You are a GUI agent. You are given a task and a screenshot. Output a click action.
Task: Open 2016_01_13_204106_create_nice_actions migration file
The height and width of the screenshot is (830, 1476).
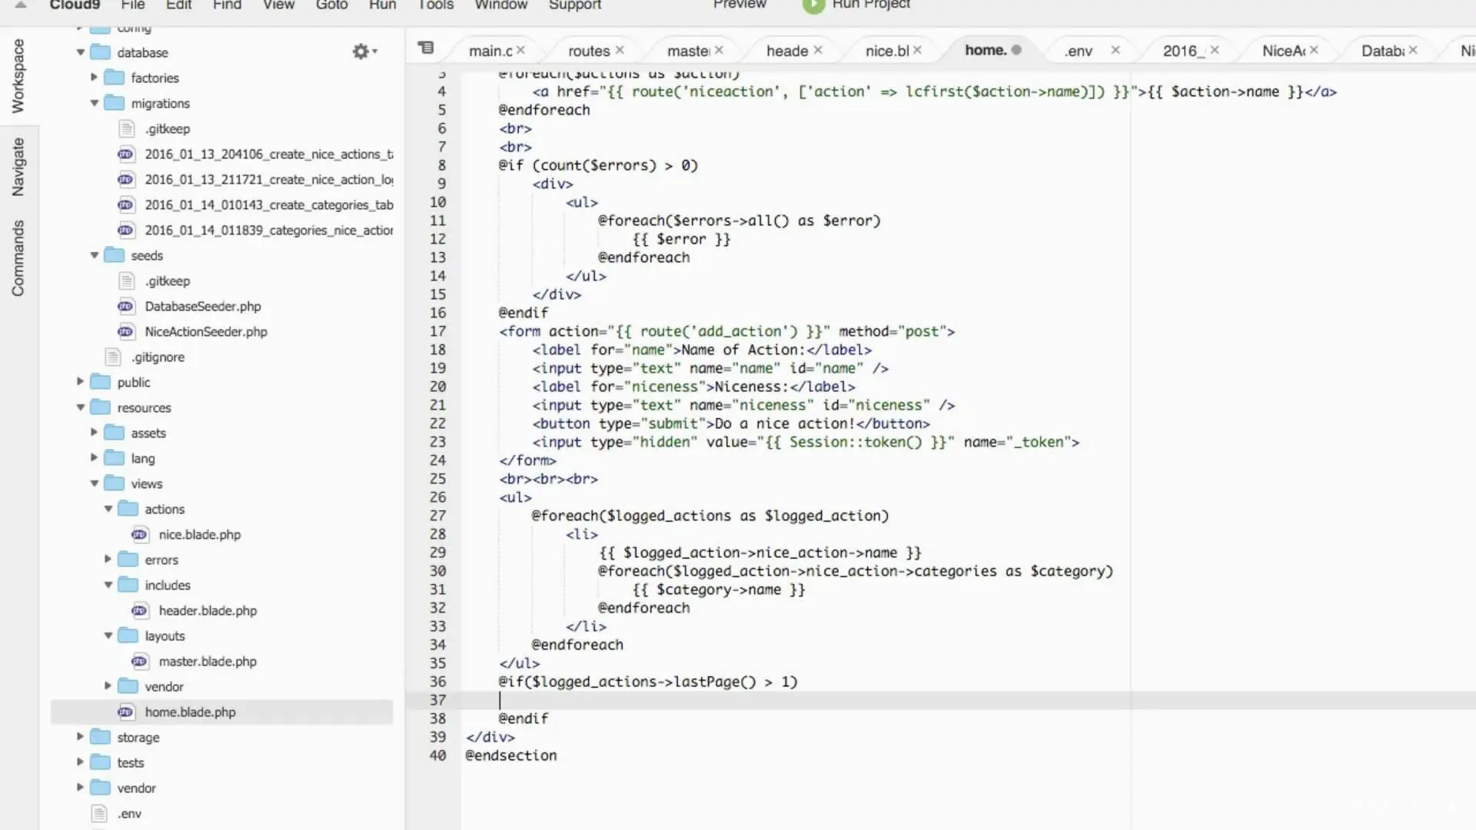click(x=268, y=154)
